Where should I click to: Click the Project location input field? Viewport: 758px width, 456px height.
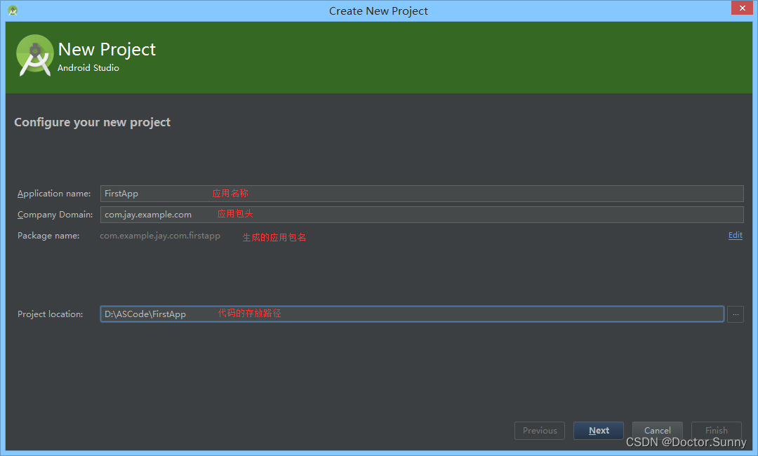click(x=412, y=314)
